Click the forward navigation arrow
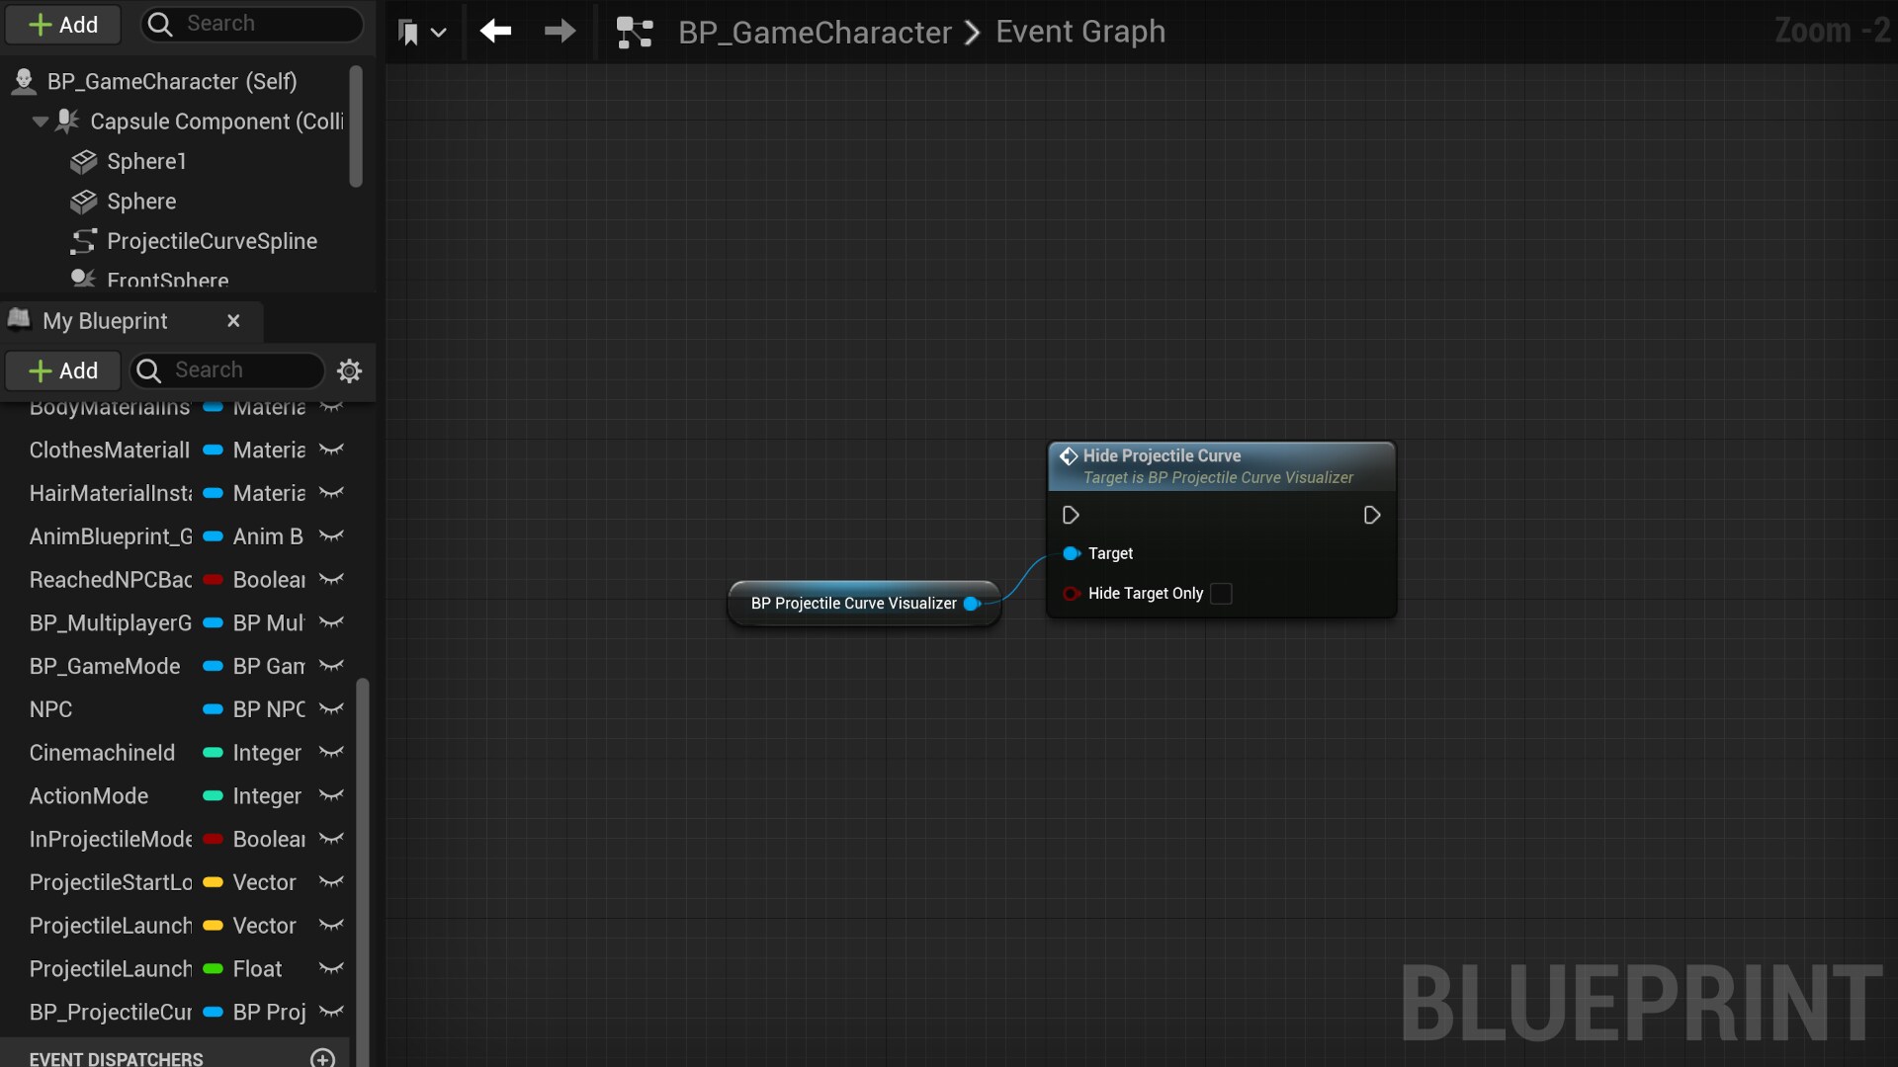Viewport: 1898px width, 1067px height. (x=559, y=31)
